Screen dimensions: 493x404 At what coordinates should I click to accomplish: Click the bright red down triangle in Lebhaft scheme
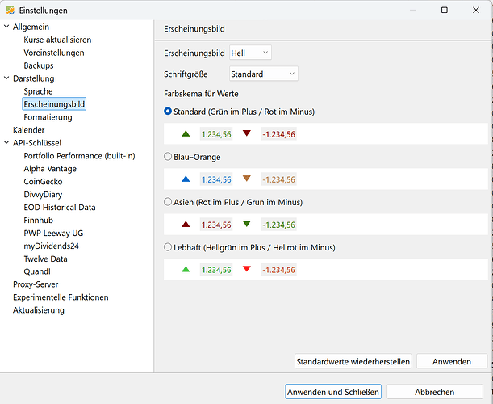pos(247,270)
